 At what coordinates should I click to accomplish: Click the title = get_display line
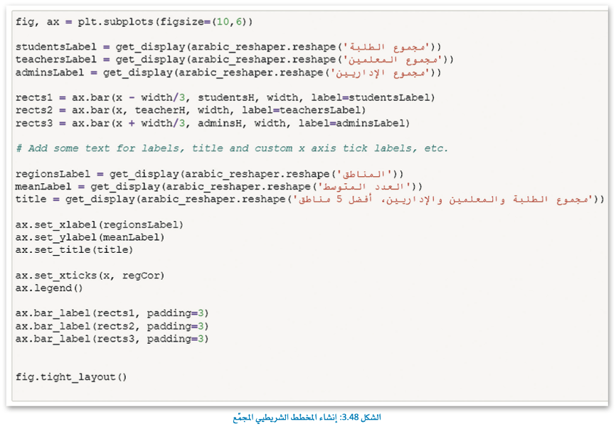pos(310,199)
